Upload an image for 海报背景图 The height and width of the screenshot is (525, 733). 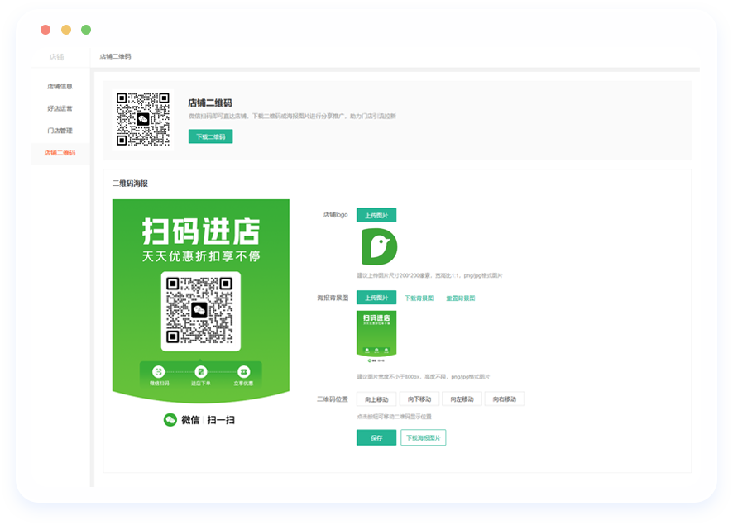(x=376, y=298)
